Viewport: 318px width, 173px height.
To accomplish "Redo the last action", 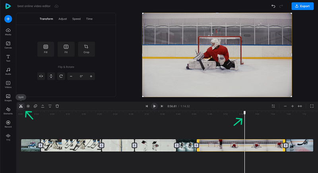I will [x=281, y=6].
